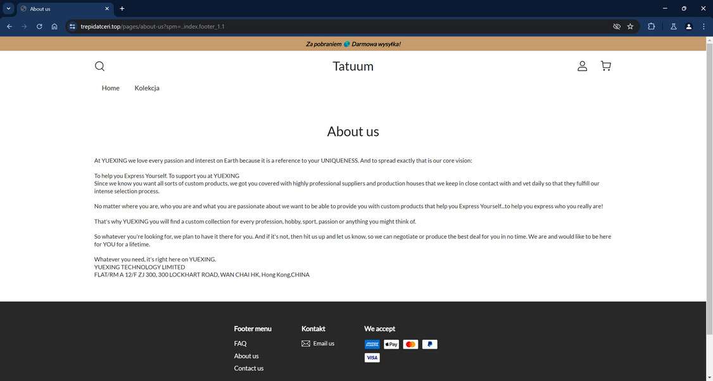Open the Contact us footer link
The image size is (713, 381).
pos(249,368)
